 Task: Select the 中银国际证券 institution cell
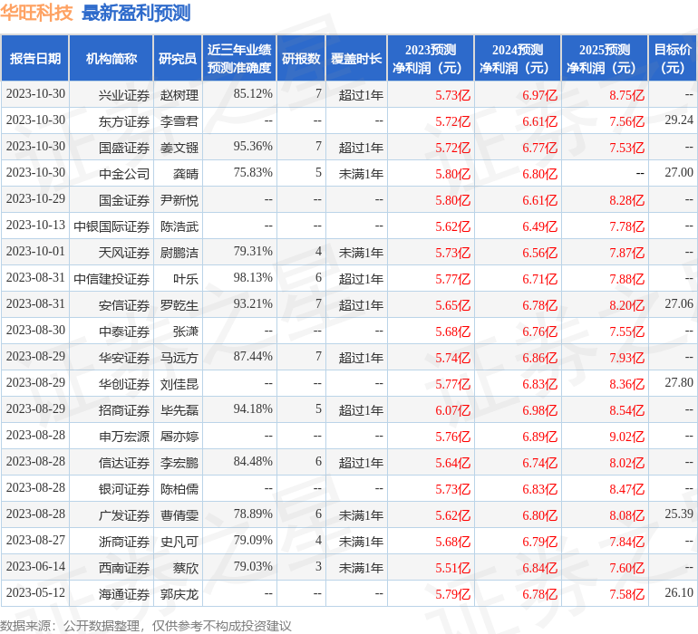tap(111, 226)
